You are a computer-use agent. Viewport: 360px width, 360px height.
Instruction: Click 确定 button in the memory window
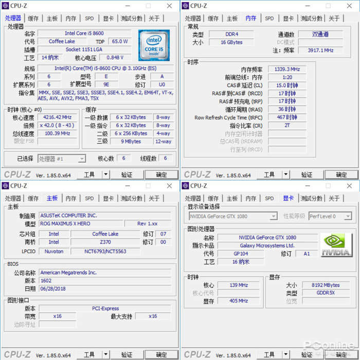(x=341, y=175)
